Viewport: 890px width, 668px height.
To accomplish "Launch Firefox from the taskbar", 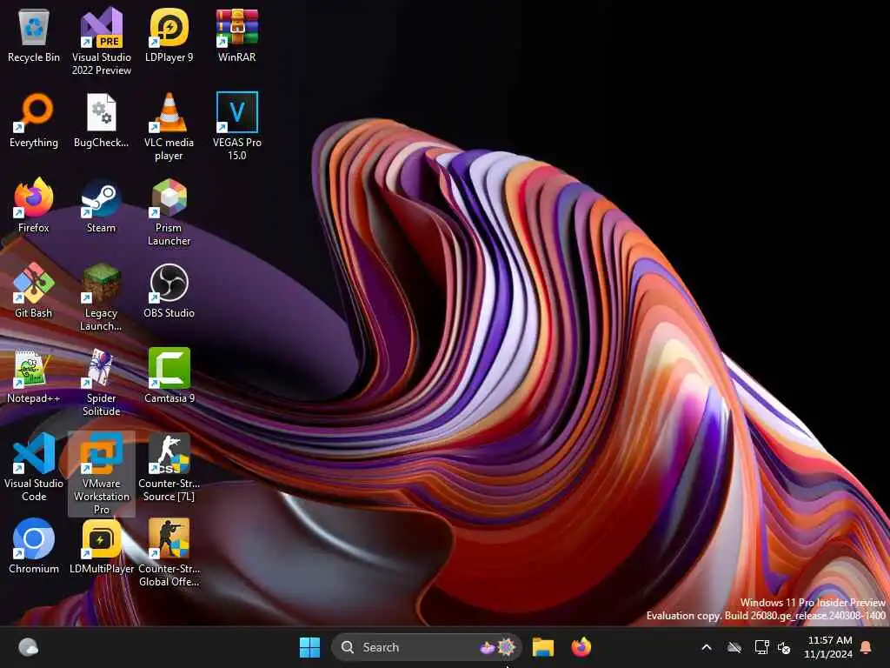I will point(581,647).
